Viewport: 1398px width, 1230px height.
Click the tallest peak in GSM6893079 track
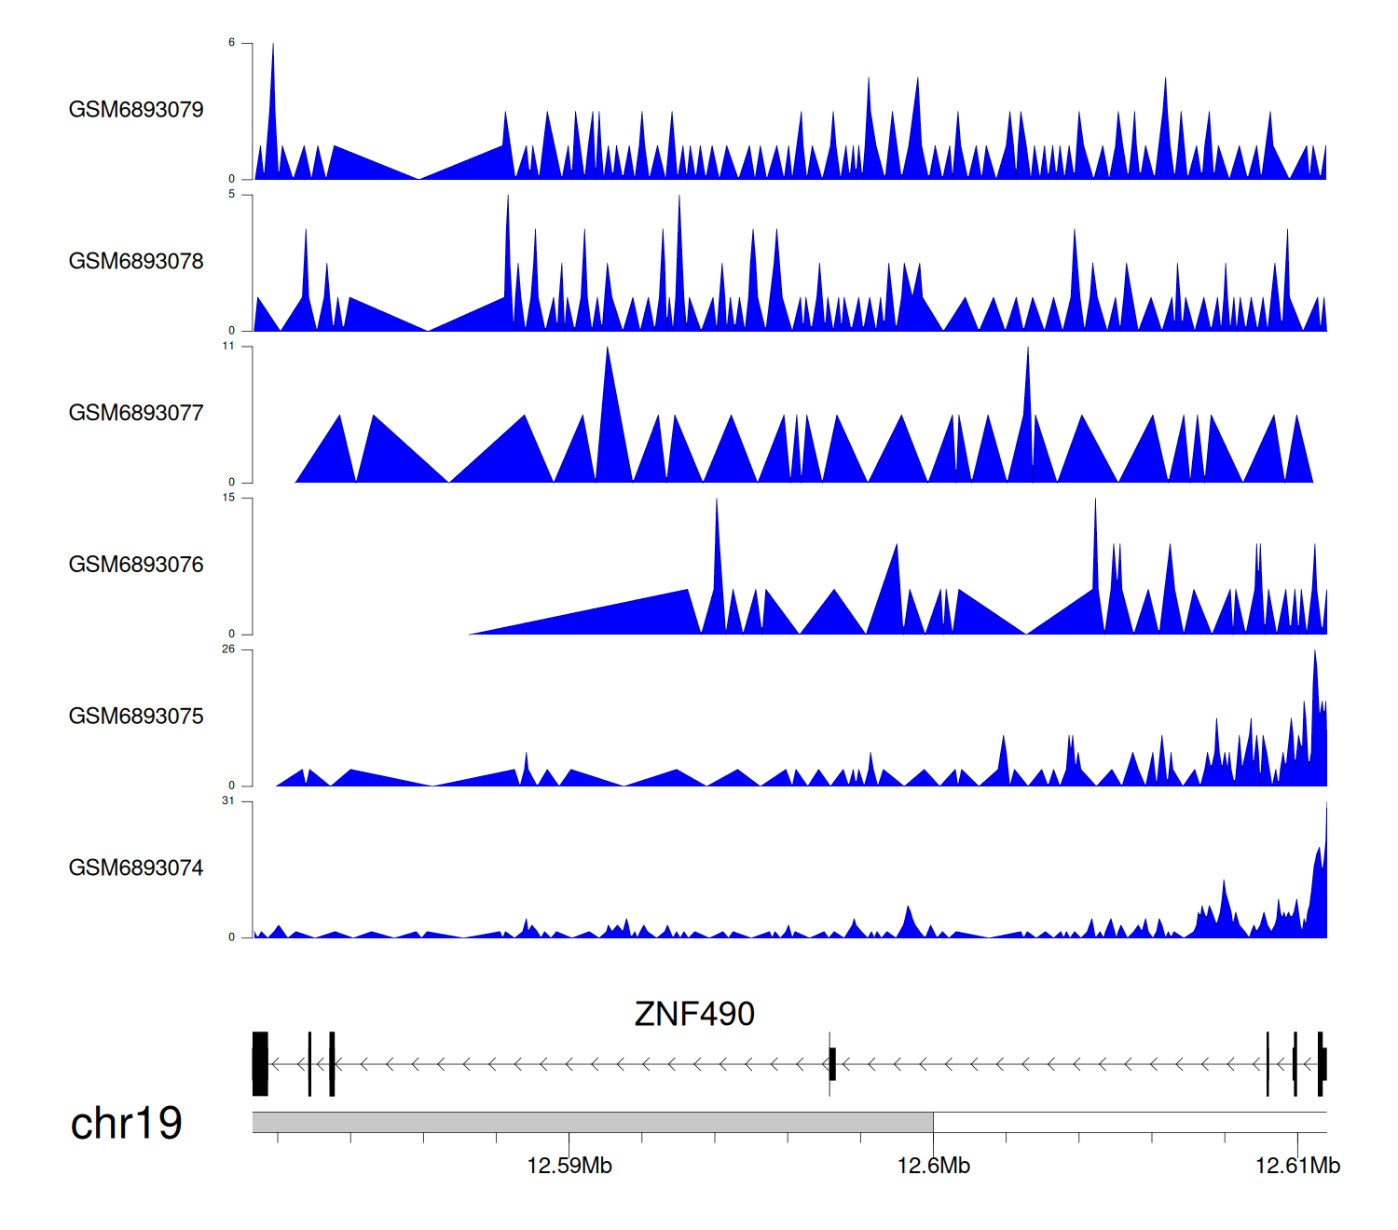click(x=273, y=56)
